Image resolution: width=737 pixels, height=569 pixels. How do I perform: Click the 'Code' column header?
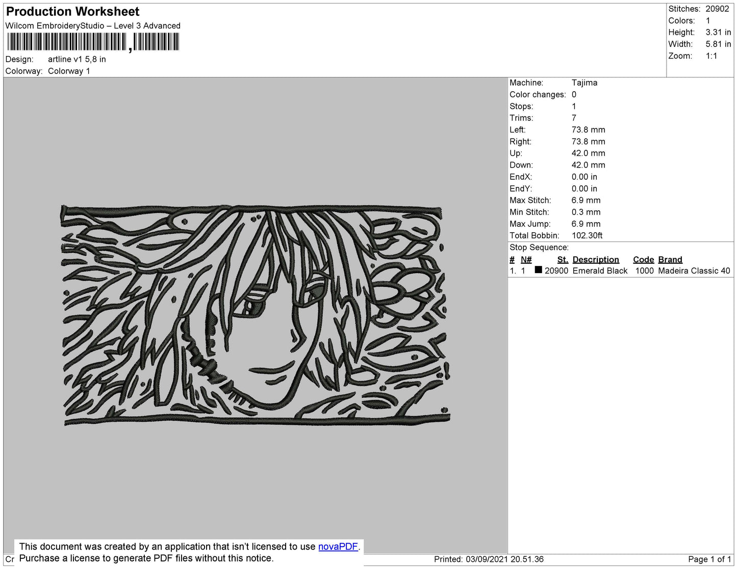[x=643, y=260]
